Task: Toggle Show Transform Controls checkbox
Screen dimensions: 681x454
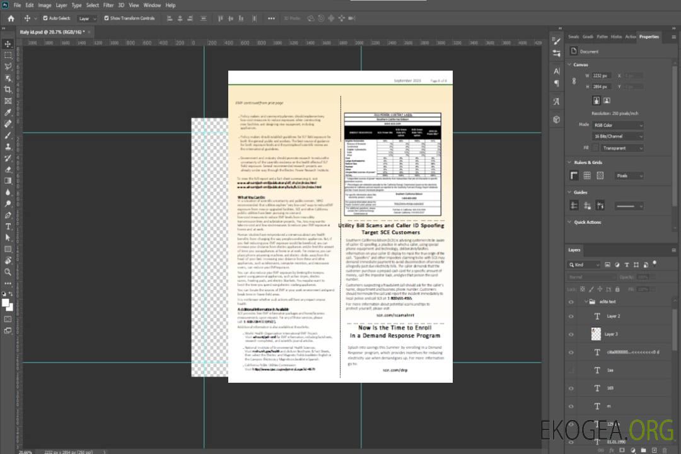Action: click(106, 18)
